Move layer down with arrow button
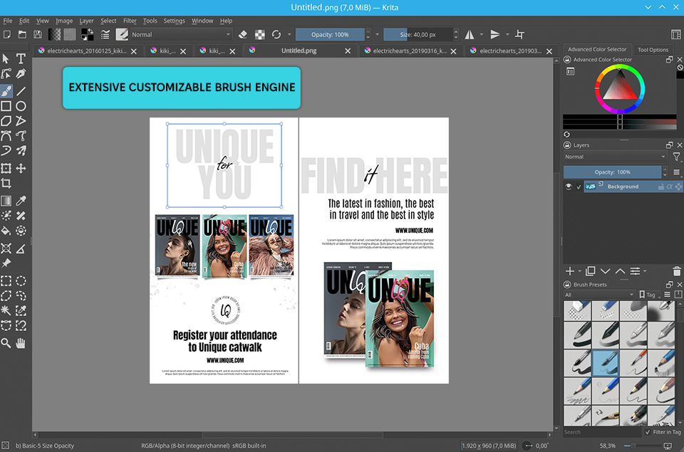The width and height of the screenshot is (684, 452). [605, 271]
